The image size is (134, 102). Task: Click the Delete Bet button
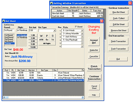[94, 50]
